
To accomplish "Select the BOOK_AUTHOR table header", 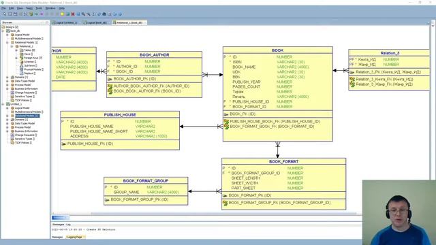I will pyautogui.click(x=155, y=55).
